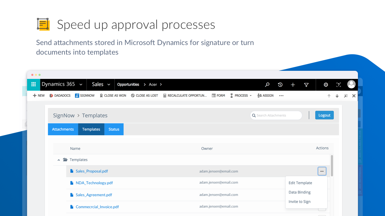The image size is (385, 216).
Task: Switch to the Status tab
Action: click(x=114, y=129)
